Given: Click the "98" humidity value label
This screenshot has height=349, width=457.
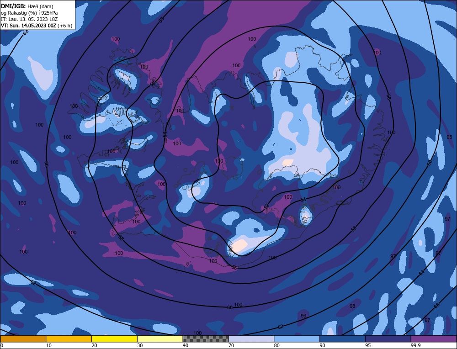Looking at the screenshot, I should pyautogui.click(x=352, y=306).
